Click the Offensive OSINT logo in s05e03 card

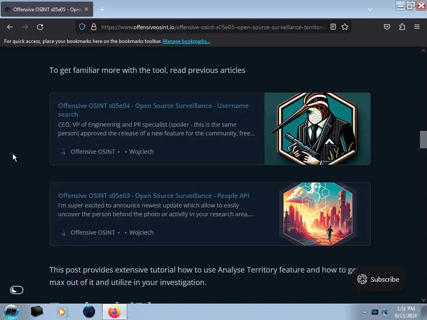tap(63, 232)
